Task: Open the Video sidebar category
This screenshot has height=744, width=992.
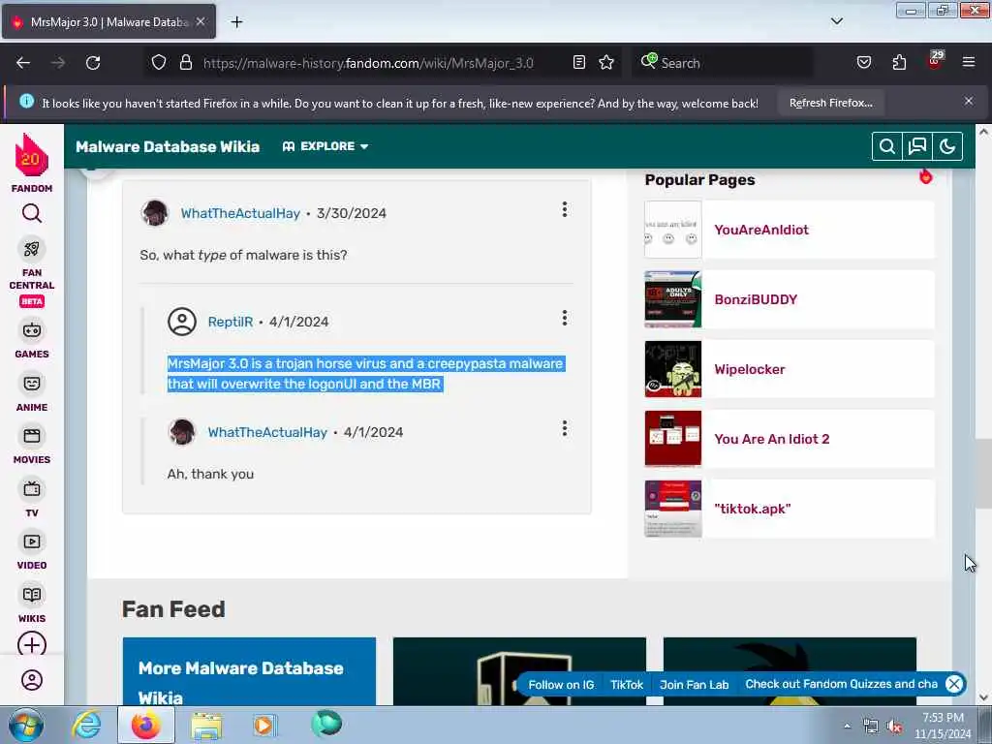Action: click(32, 551)
